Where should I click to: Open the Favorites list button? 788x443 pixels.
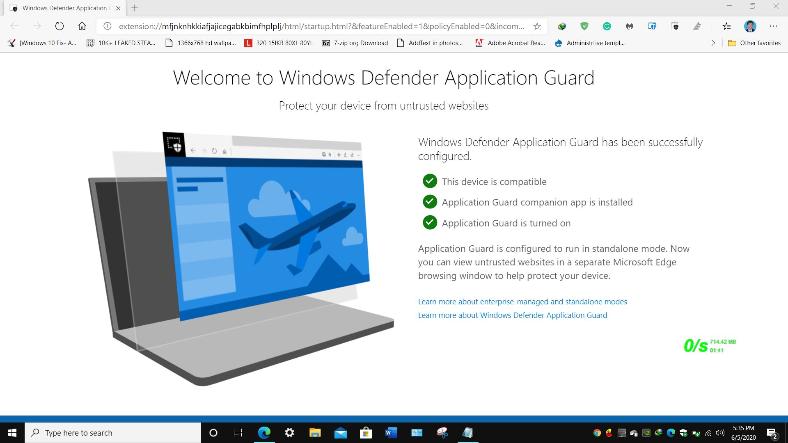(x=726, y=27)
